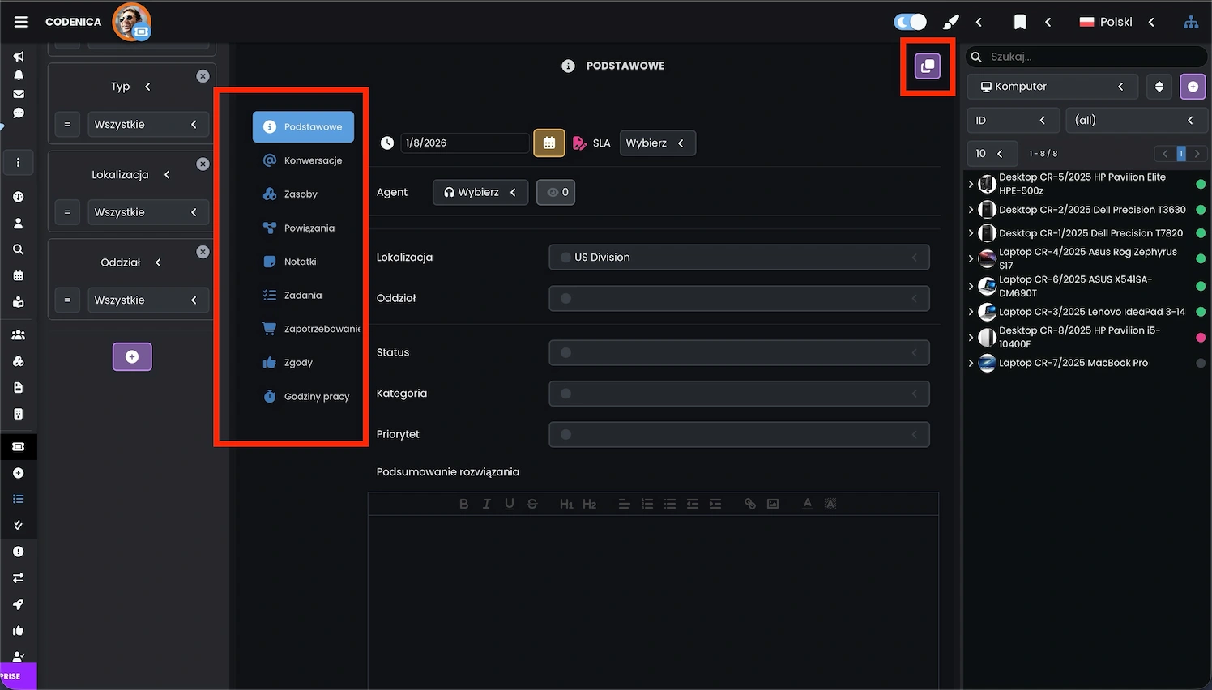Expand the Laptop CR-7/2025 MacBook Pro row
Image resolution: width=1212 pixels, height=690 pixels.
click(971, 363)
